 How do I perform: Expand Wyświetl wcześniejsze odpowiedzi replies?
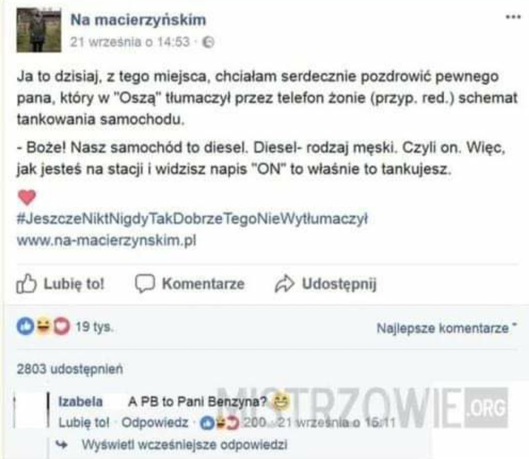[184, 445]
